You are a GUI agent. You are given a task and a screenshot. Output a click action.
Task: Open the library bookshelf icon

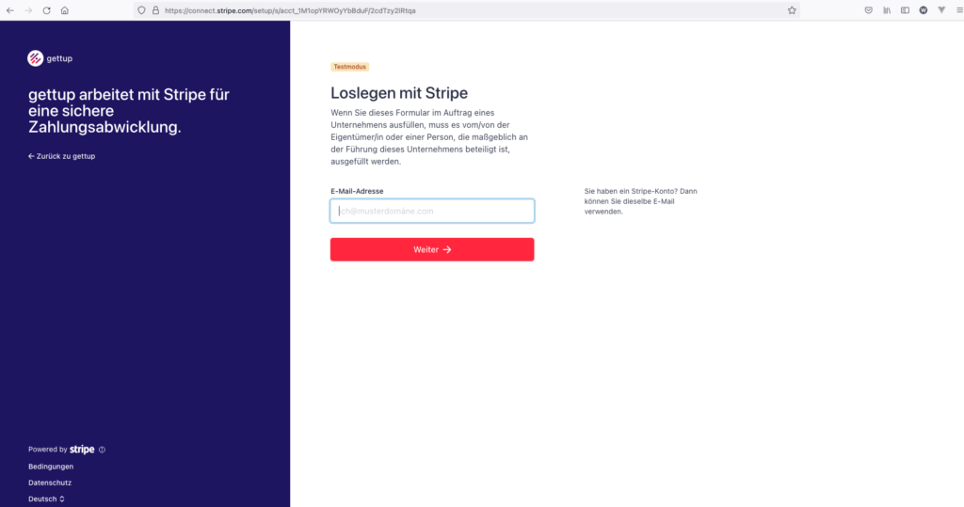(887, 10)
